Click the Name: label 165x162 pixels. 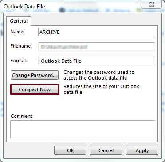click(x=17, y=32)
